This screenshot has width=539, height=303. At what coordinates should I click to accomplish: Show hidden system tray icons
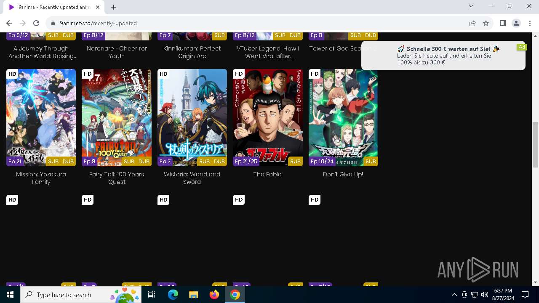[454, 295]
